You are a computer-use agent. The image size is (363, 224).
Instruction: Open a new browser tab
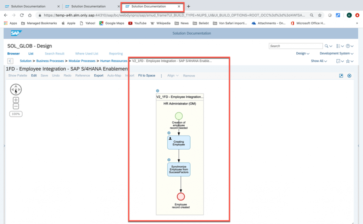[189, 6]
